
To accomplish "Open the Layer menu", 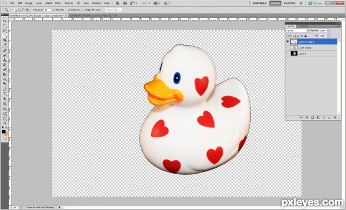I will click(39, 3).
